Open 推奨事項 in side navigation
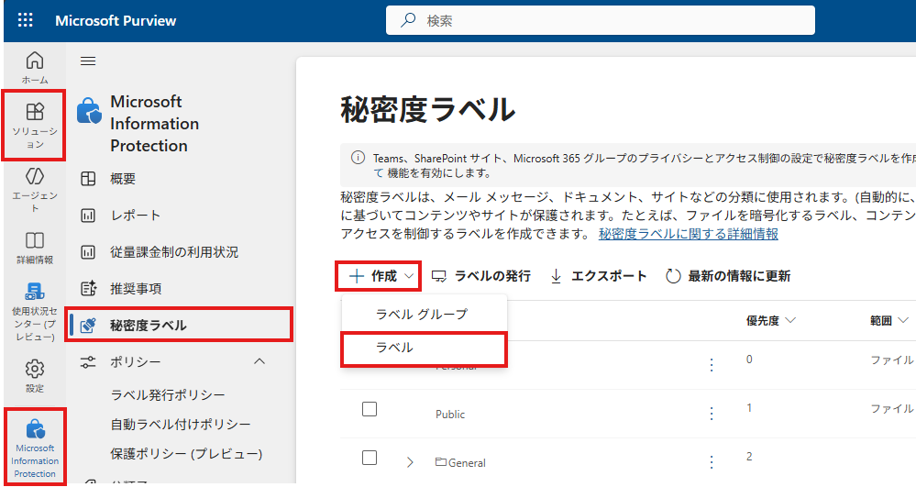Screen dimensions: 916x487 click(x=136, y=288)
